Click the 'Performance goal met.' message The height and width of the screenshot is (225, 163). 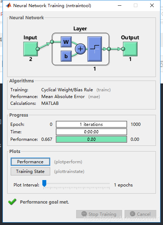[x=44, y=202]
